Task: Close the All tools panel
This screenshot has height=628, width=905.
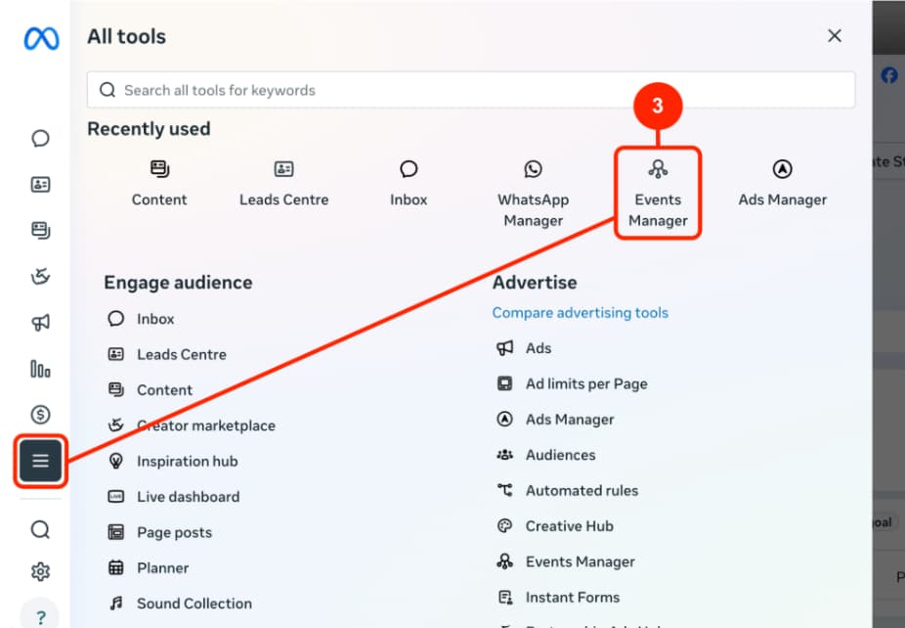Action: 835,36
